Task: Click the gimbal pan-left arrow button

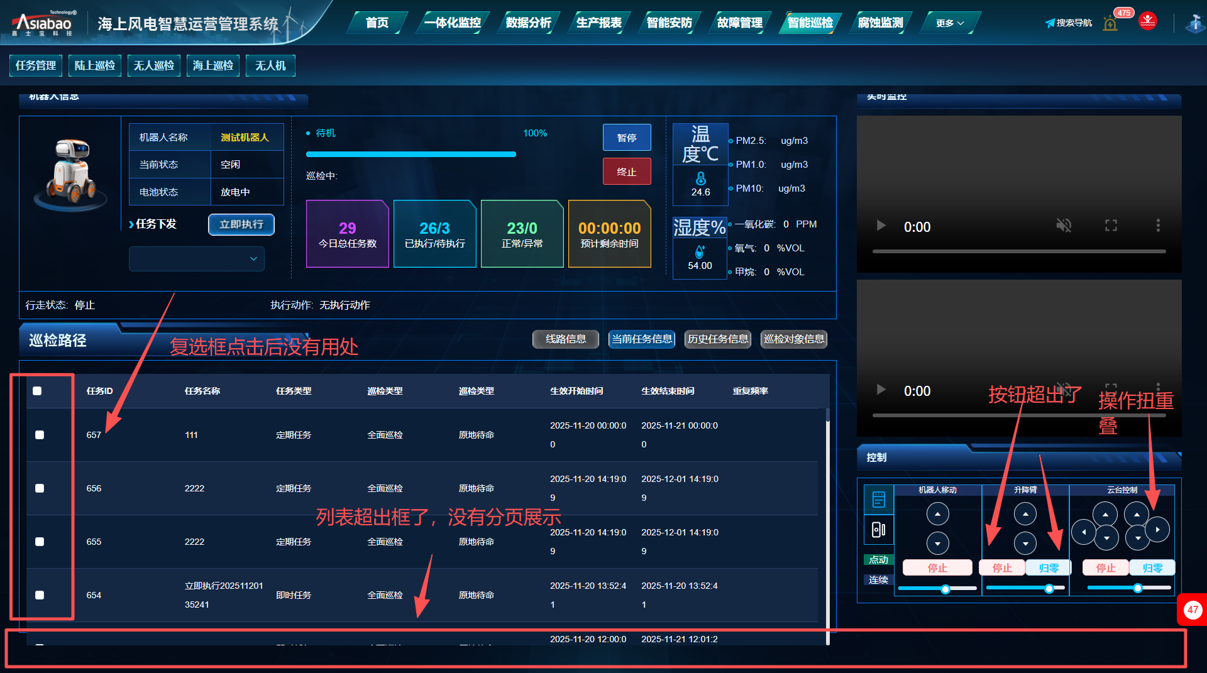Action: click(x=1083, y=532)
